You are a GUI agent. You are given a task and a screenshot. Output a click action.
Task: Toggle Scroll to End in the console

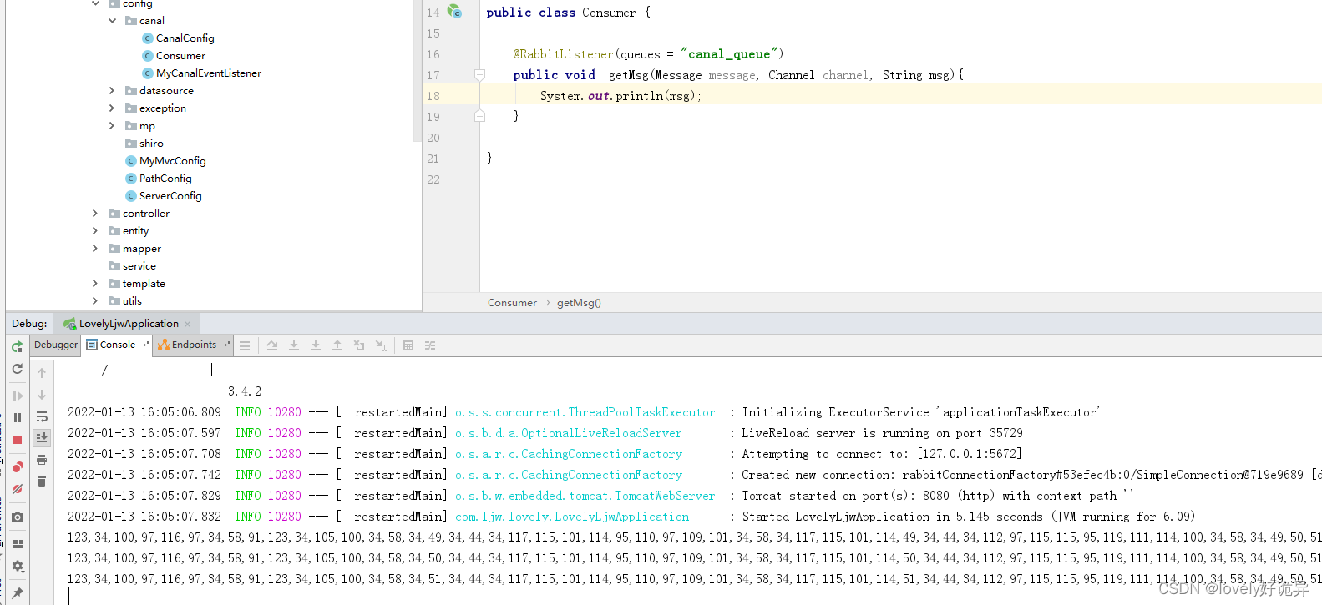tap(42, 437)
